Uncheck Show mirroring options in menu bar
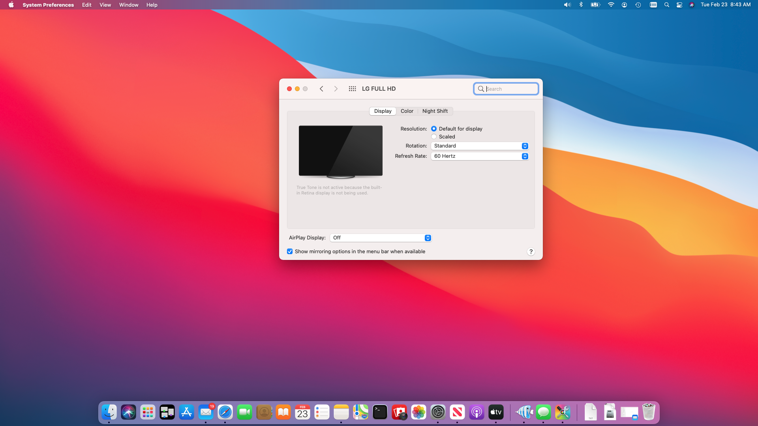758x426 pixels. point(290,251)
